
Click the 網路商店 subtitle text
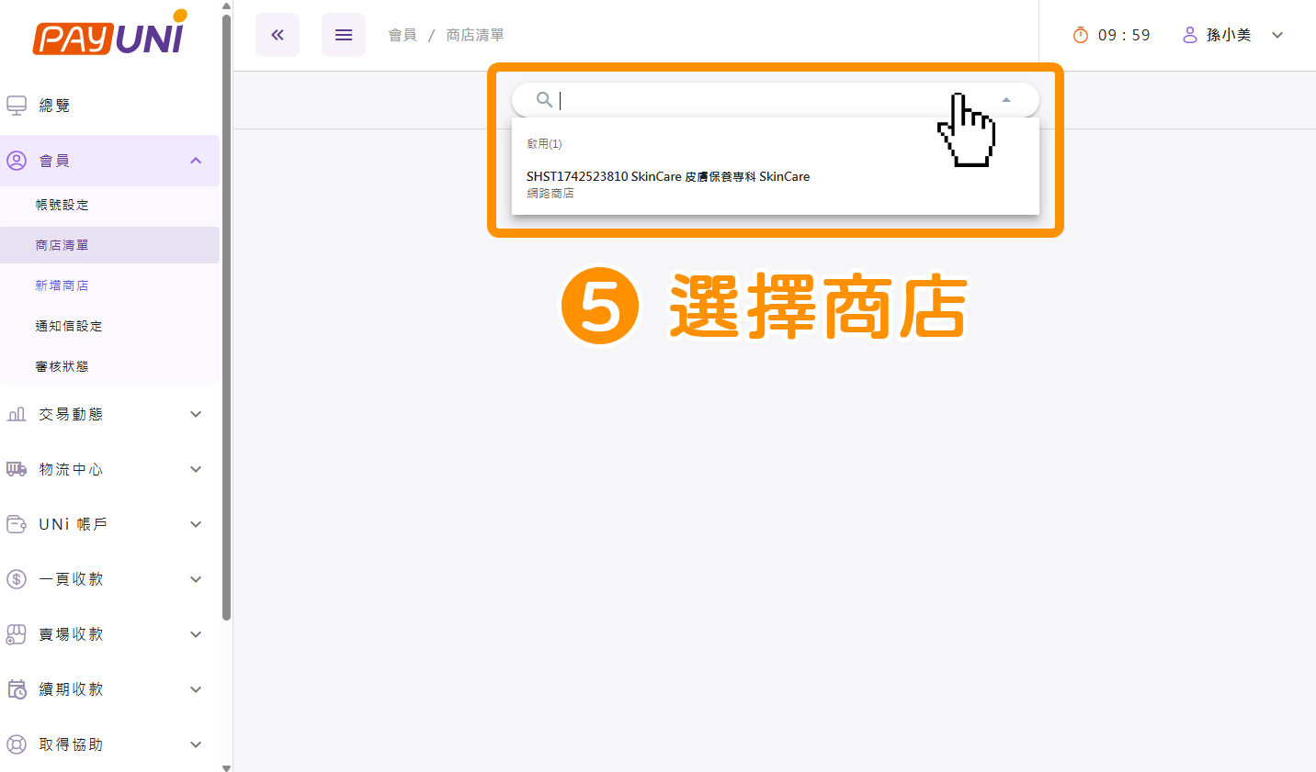550,194
